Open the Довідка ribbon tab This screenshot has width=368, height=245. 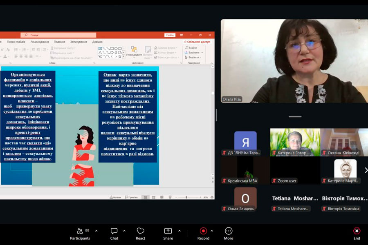click(97, 42)
